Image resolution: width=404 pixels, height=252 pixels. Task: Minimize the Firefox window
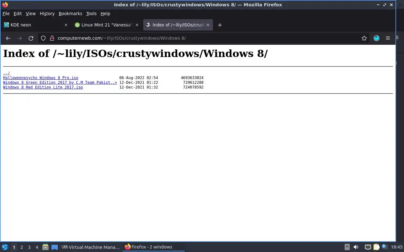[378, 5]
